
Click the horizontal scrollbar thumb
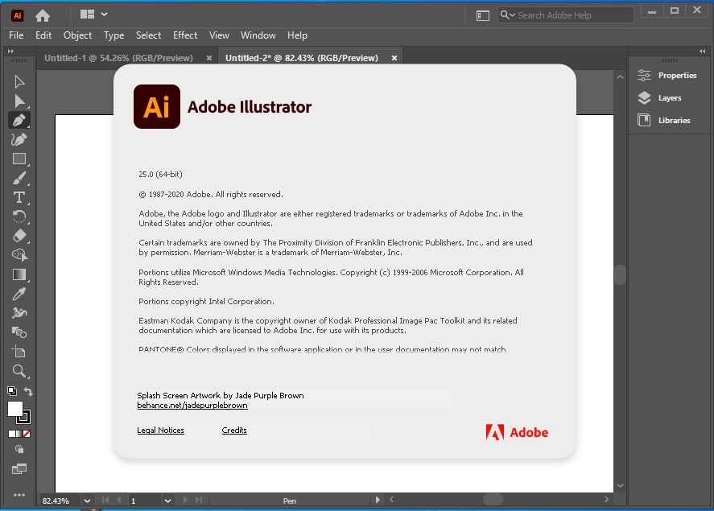493,500
